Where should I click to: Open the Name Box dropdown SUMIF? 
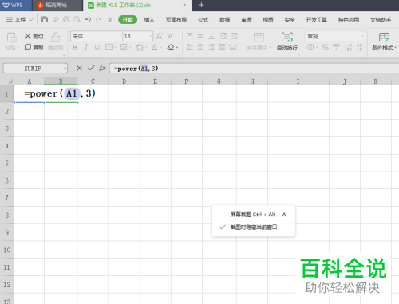pyautogui.click(x=65, y=69)
